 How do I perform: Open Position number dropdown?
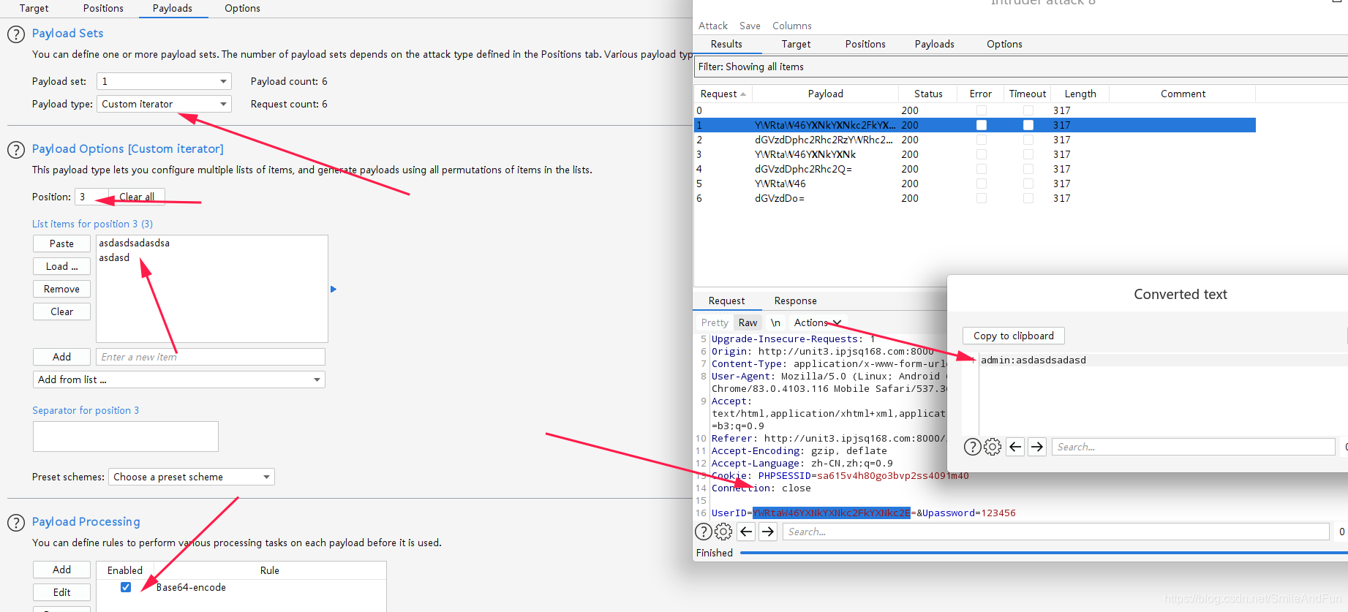[x=91, y=197]
